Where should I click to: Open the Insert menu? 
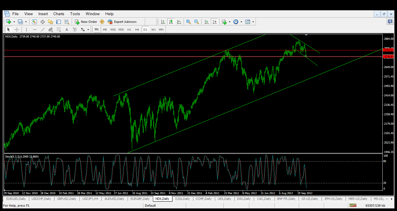[43, 14]
